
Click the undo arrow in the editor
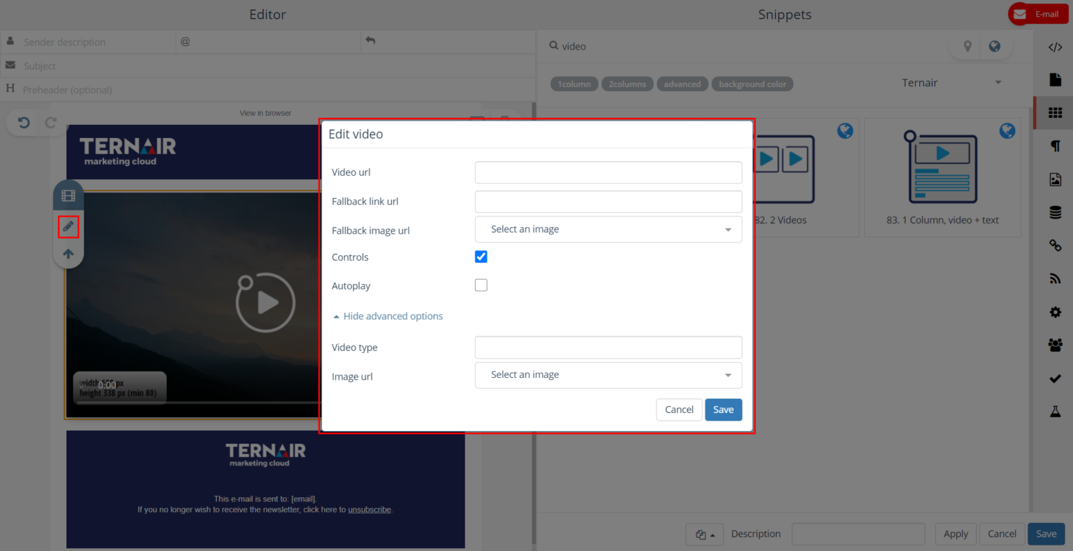[24, 123]
